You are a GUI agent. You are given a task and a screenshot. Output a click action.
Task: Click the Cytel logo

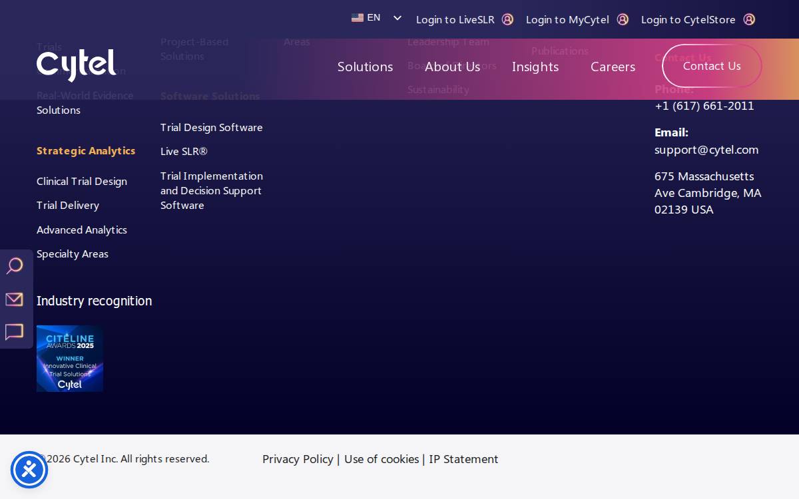77,65
